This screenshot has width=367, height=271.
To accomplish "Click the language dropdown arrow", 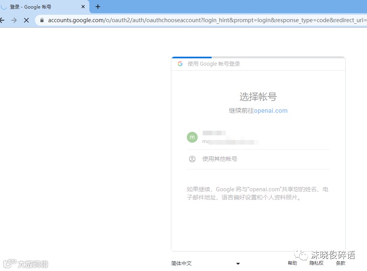I will (238, 264).
